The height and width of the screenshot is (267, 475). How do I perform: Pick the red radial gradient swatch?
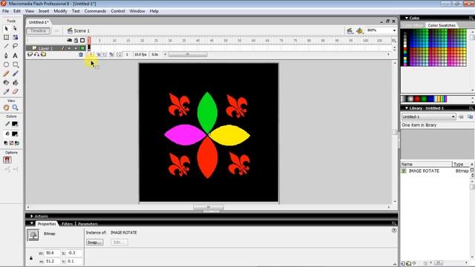417,99
